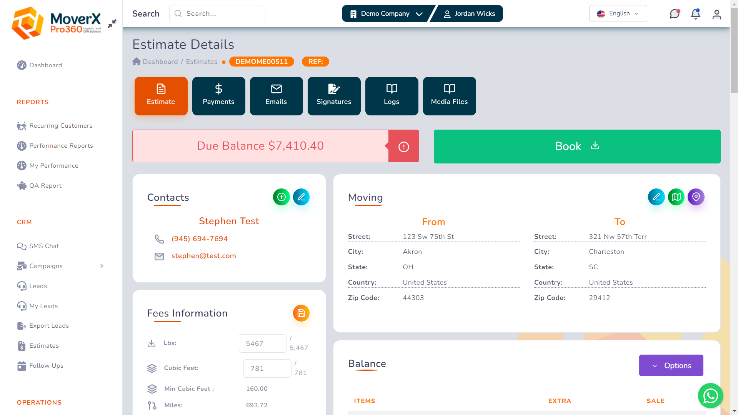Click the due balance warning alert icon
The width and height of the screenshot is (738, 415).
click(403, 146)
